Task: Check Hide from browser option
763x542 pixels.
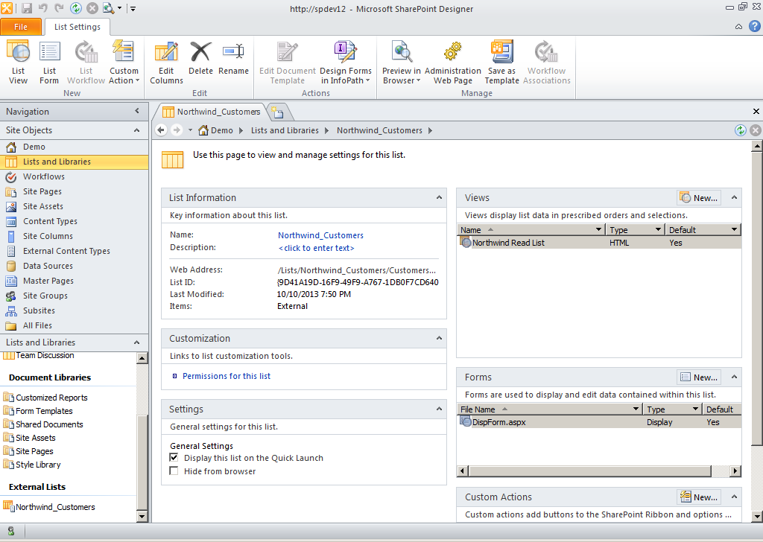Action: tap(174, 471)
